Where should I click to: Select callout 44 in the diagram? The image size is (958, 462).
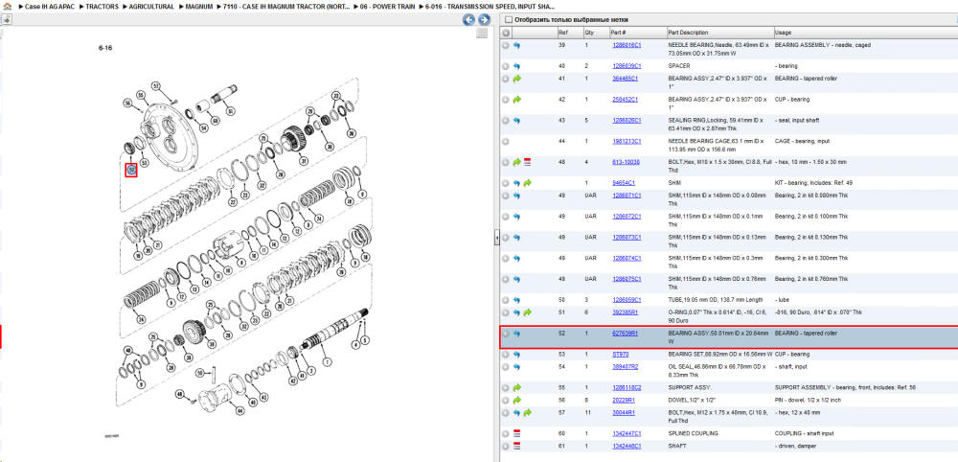[240, 411]
